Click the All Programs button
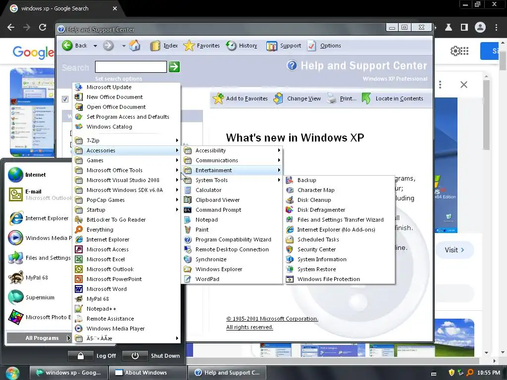 39,338
